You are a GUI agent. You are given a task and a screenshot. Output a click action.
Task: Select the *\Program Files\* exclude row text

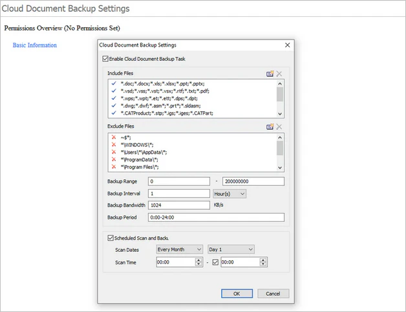coord(140,167)
